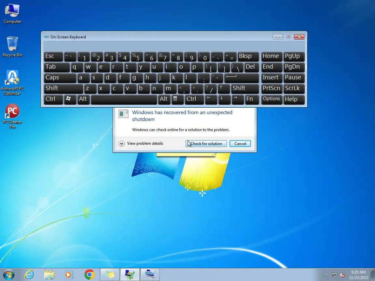Viewport: 375px width, 281px height.
Task: Switch to problem reporting taskbar item
Action: tap(130, 274)
